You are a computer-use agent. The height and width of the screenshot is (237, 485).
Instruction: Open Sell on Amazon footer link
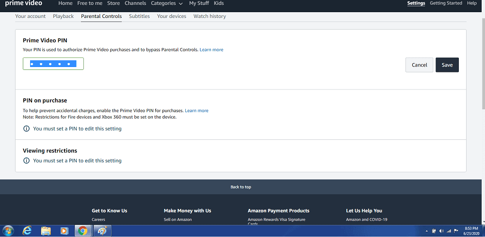click(x=178, y=220)
